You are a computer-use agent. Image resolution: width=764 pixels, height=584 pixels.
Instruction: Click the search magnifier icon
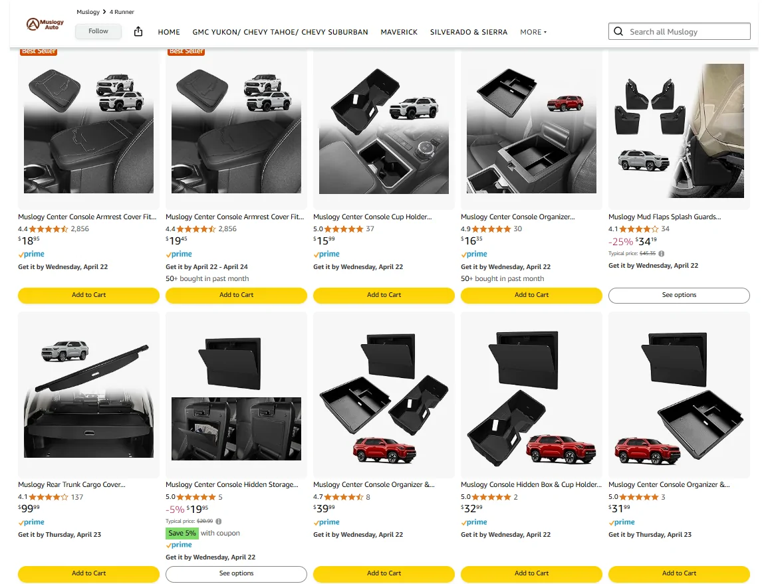tap(618, 31)
